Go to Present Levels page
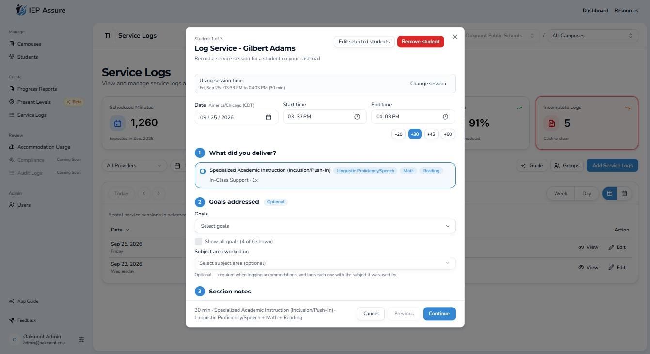The width and height of the screenshot is (650, 354). tap(34, 102)
